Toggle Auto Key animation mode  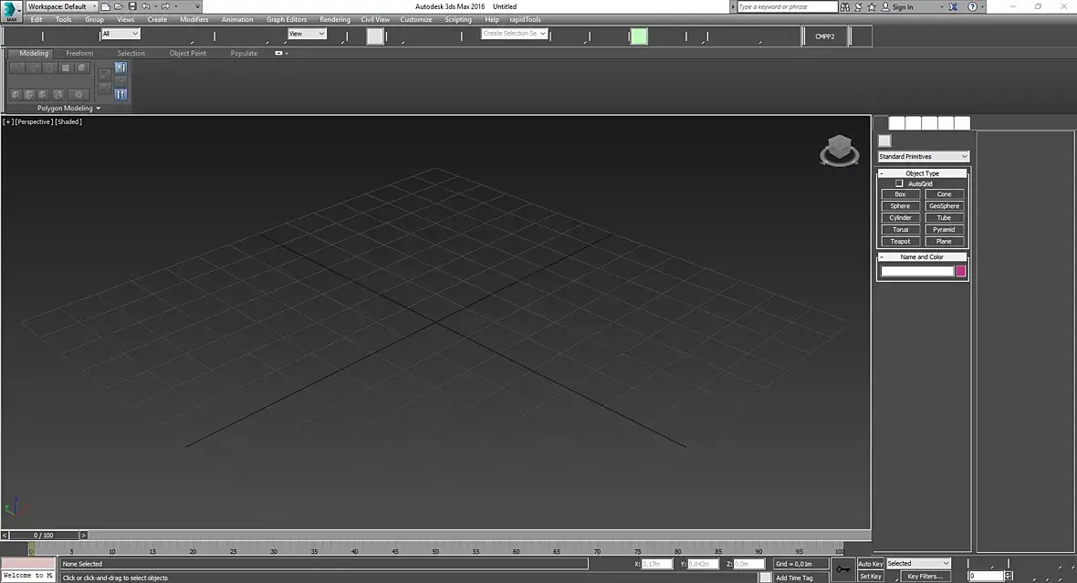870,564
